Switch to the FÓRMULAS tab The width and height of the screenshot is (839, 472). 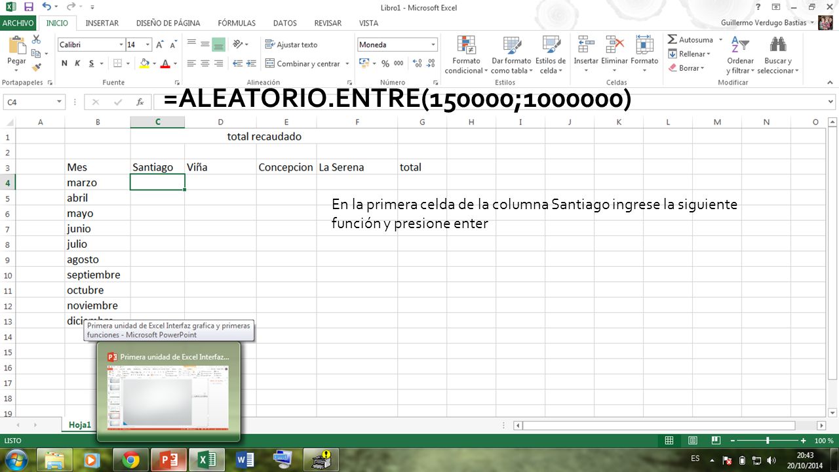[x=237, y=23]
